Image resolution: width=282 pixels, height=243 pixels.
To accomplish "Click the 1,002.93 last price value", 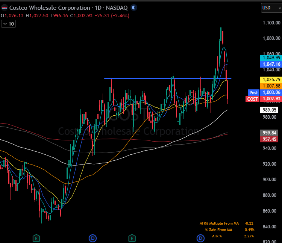I will [271, 99].
